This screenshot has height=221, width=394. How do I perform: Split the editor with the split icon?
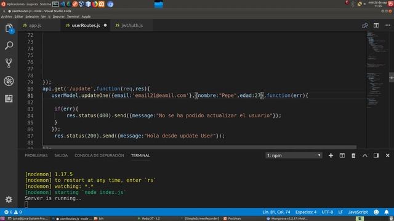coord(376,25)
